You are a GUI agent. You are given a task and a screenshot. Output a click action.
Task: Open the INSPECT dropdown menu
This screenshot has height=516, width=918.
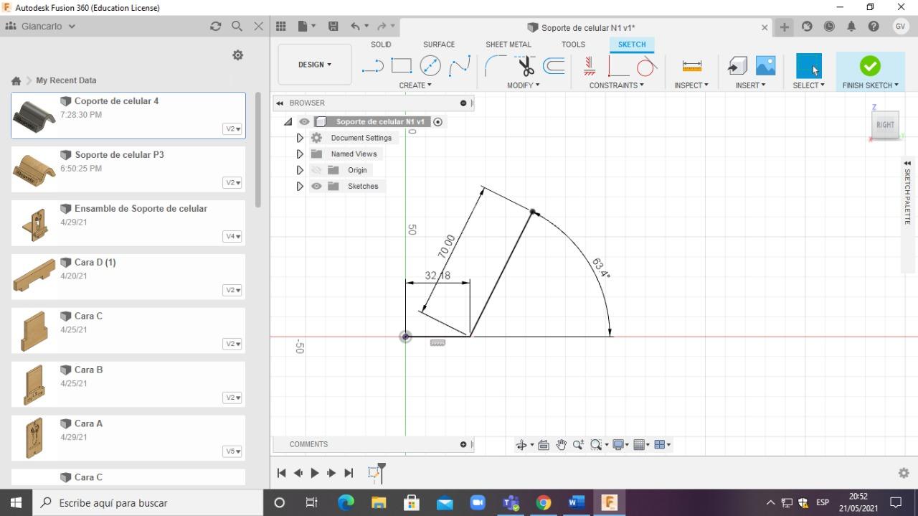pyautogui.click(x=691, y=85)
